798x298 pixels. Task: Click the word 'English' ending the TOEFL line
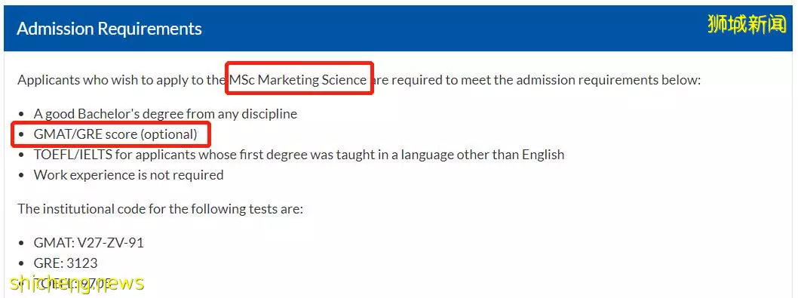click(x=542, y=155)
